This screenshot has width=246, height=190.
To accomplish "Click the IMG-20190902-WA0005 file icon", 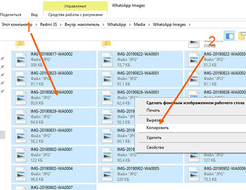I will (107, 174).
